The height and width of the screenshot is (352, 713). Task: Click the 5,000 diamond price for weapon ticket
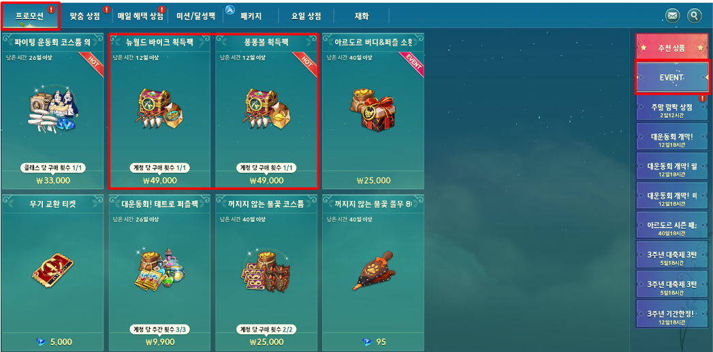point(54,342)
